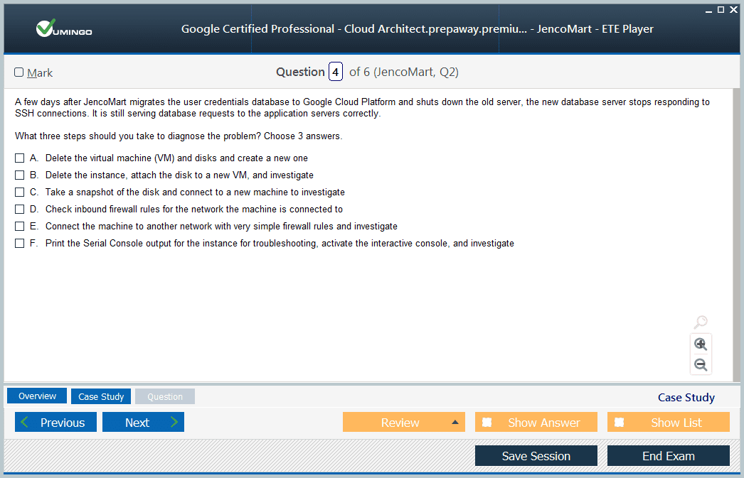The image size is (744, 478).
Task: Close the ETE Player window
Action: click(x=733, y=9)
